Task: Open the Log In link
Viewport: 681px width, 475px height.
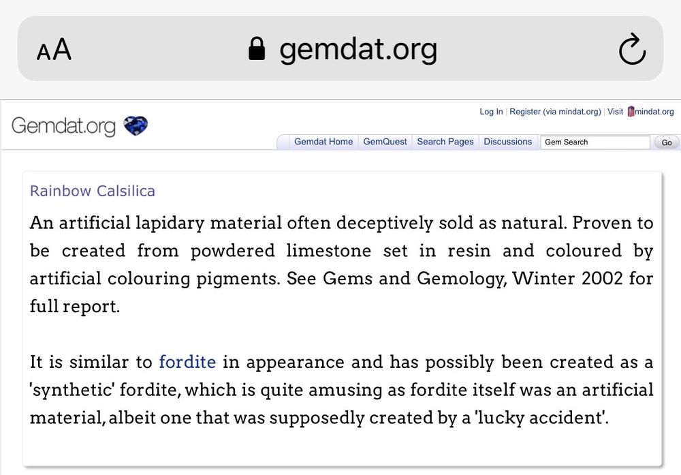Action: (491, 112)
